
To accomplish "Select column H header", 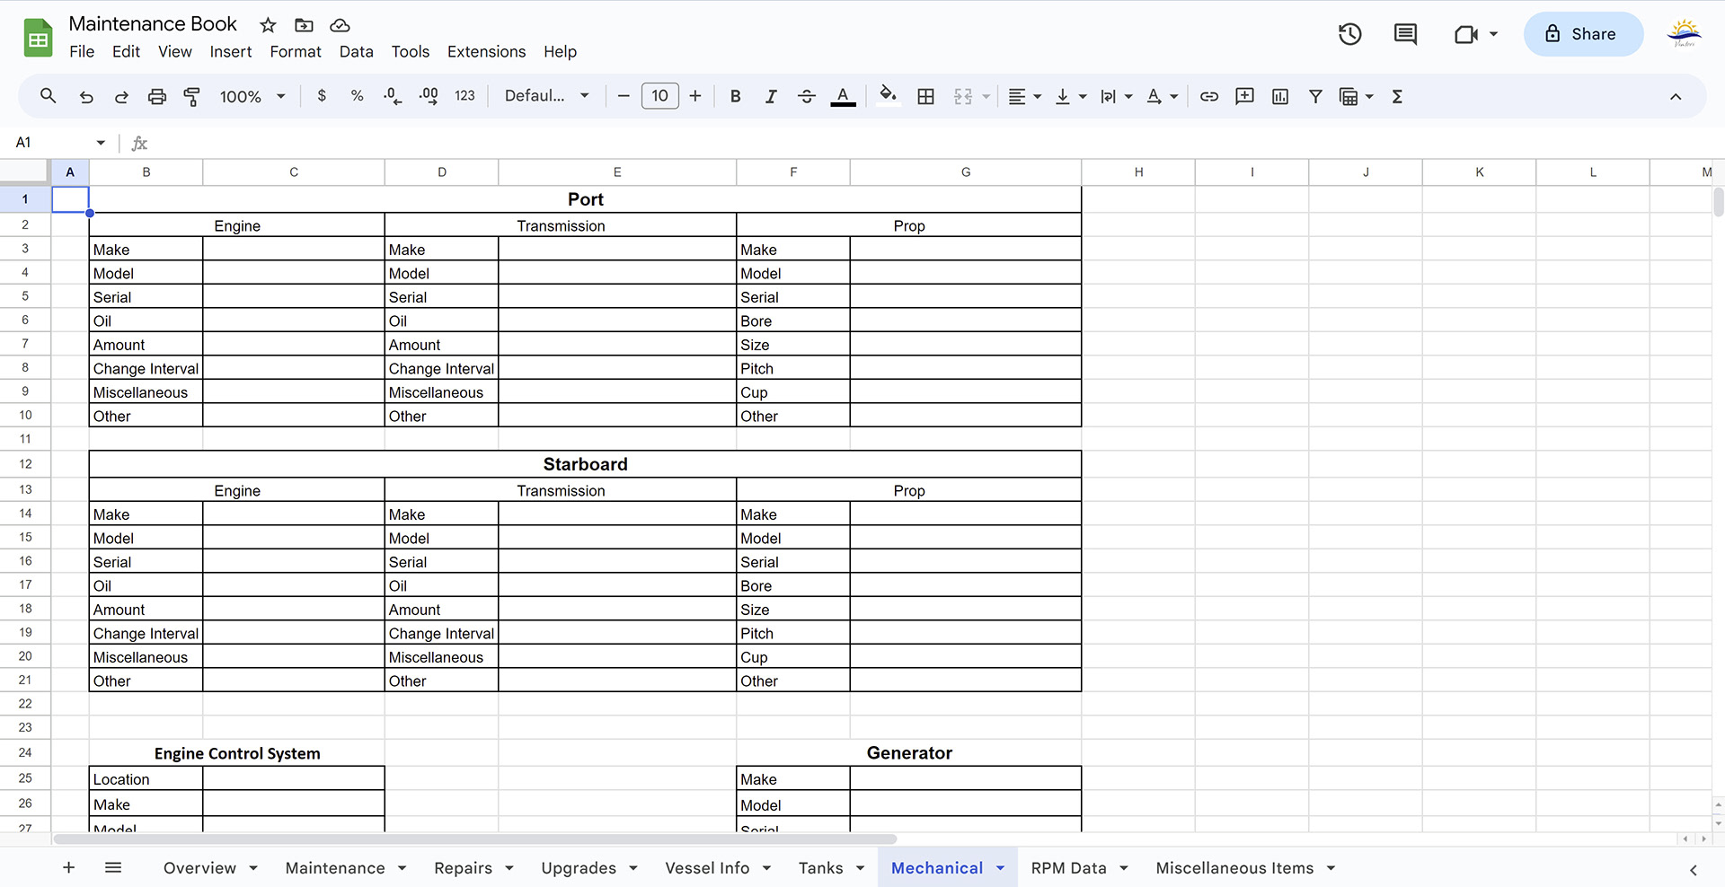I will [x=1138, y=172].
